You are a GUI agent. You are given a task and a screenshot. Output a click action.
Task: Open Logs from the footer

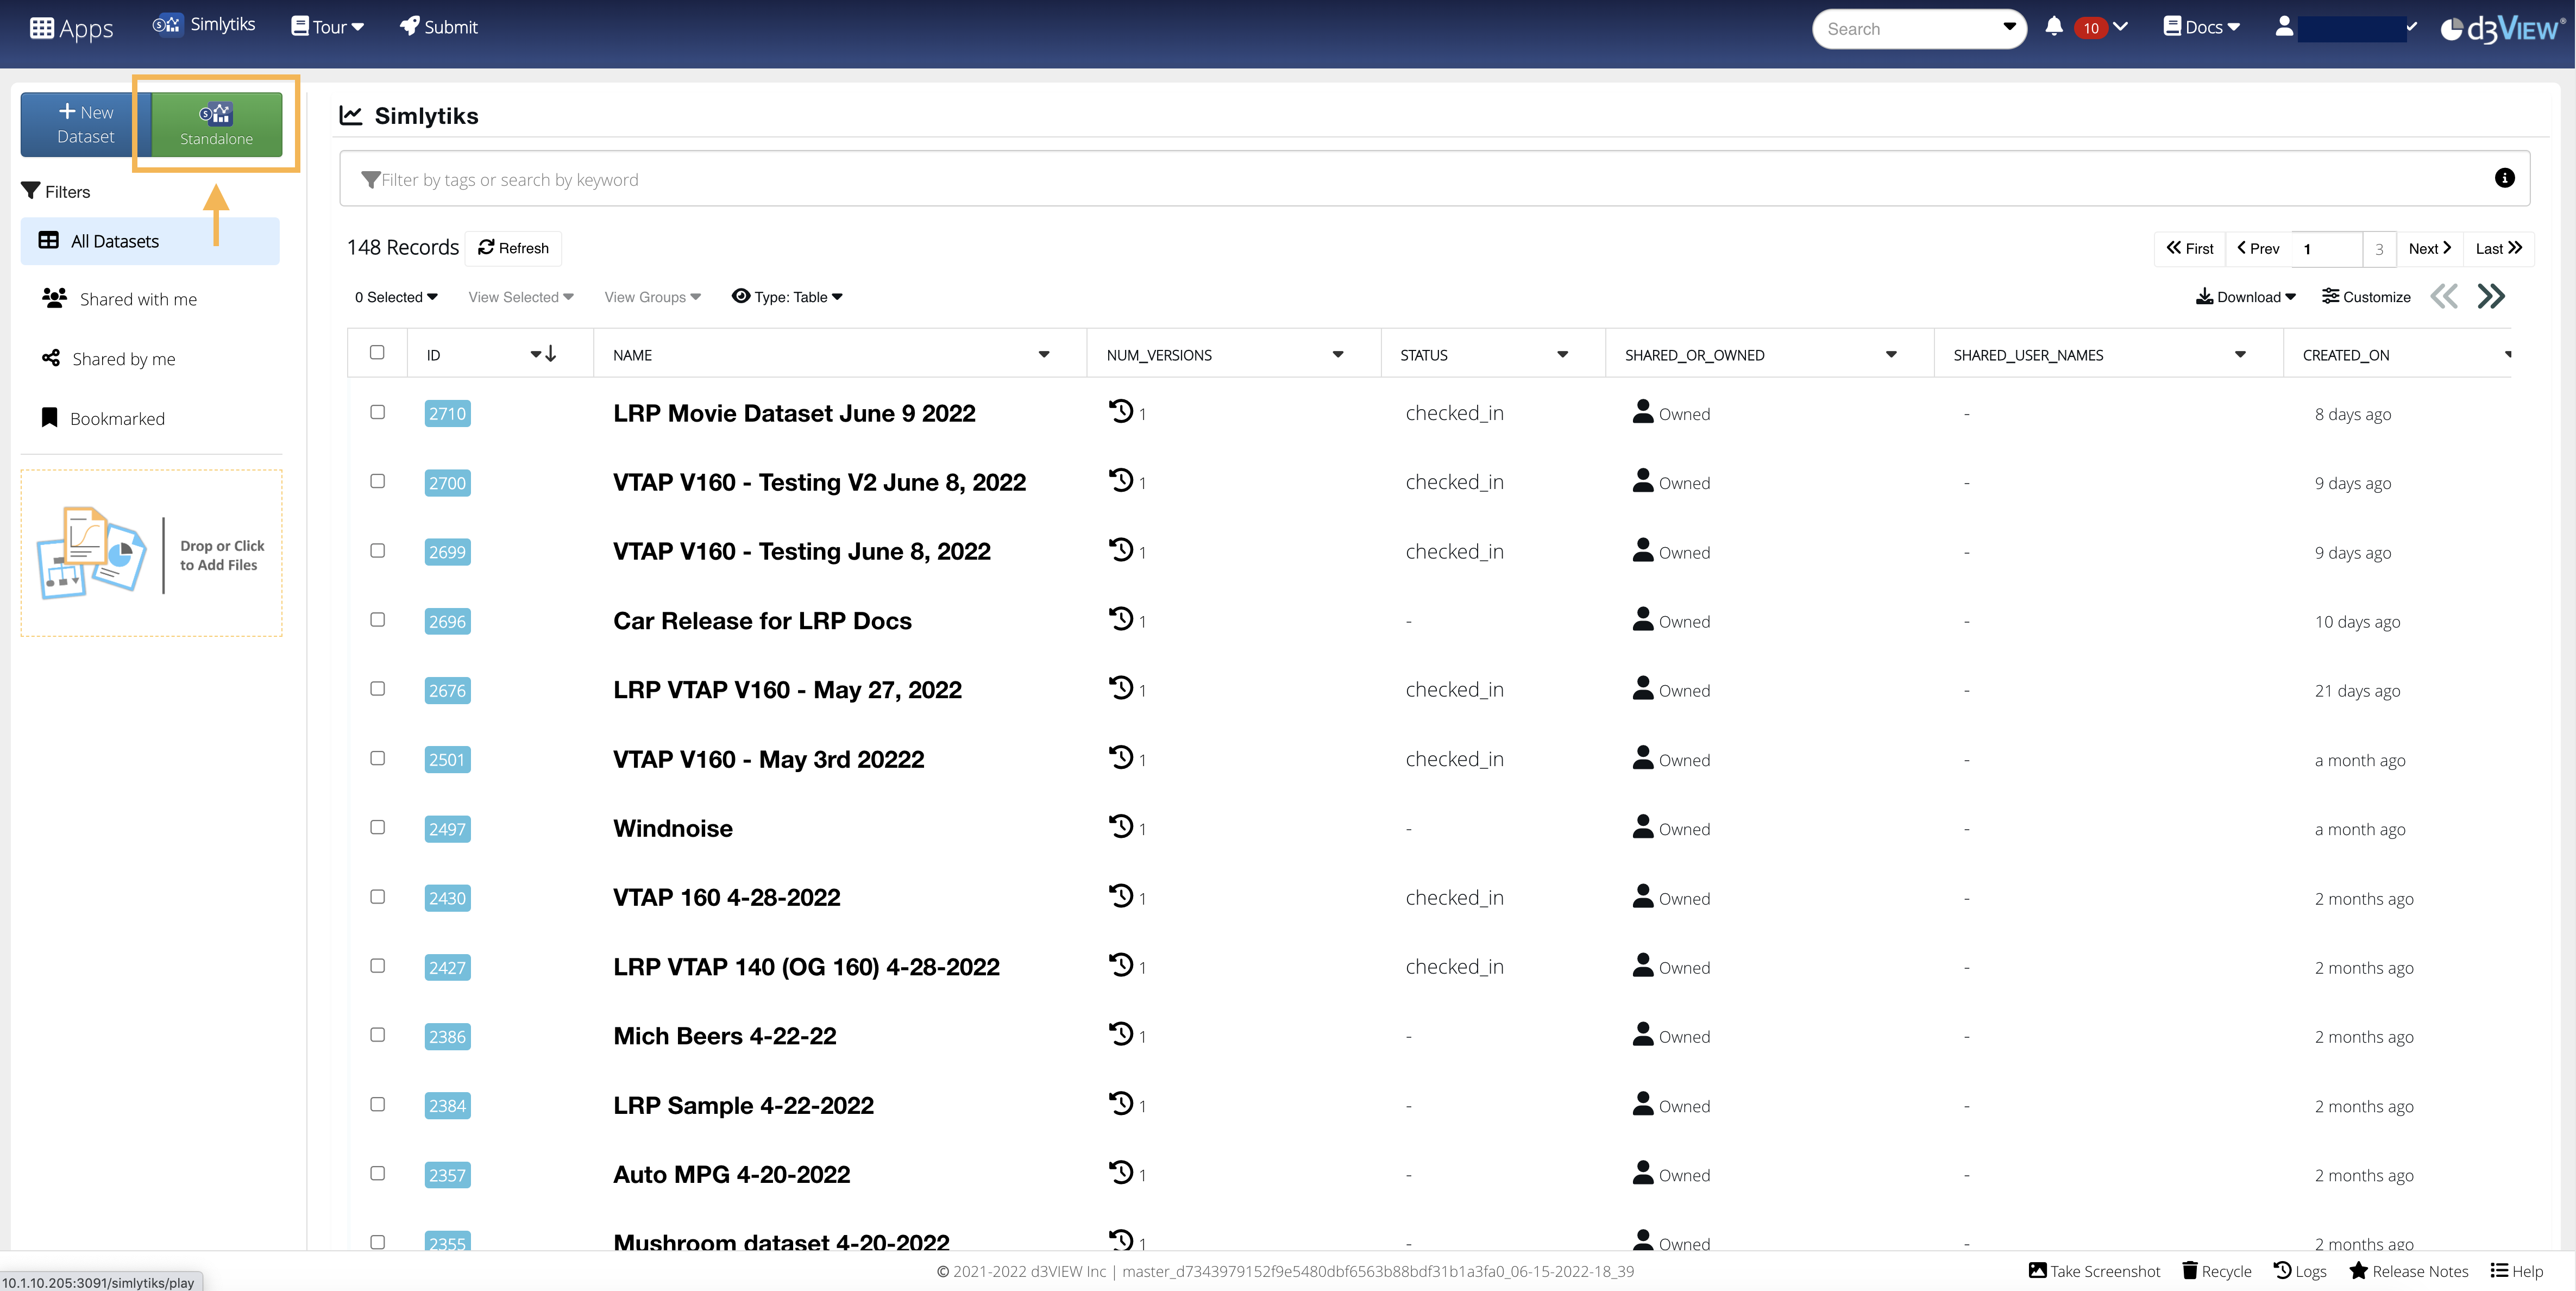coord(2300,1271)
